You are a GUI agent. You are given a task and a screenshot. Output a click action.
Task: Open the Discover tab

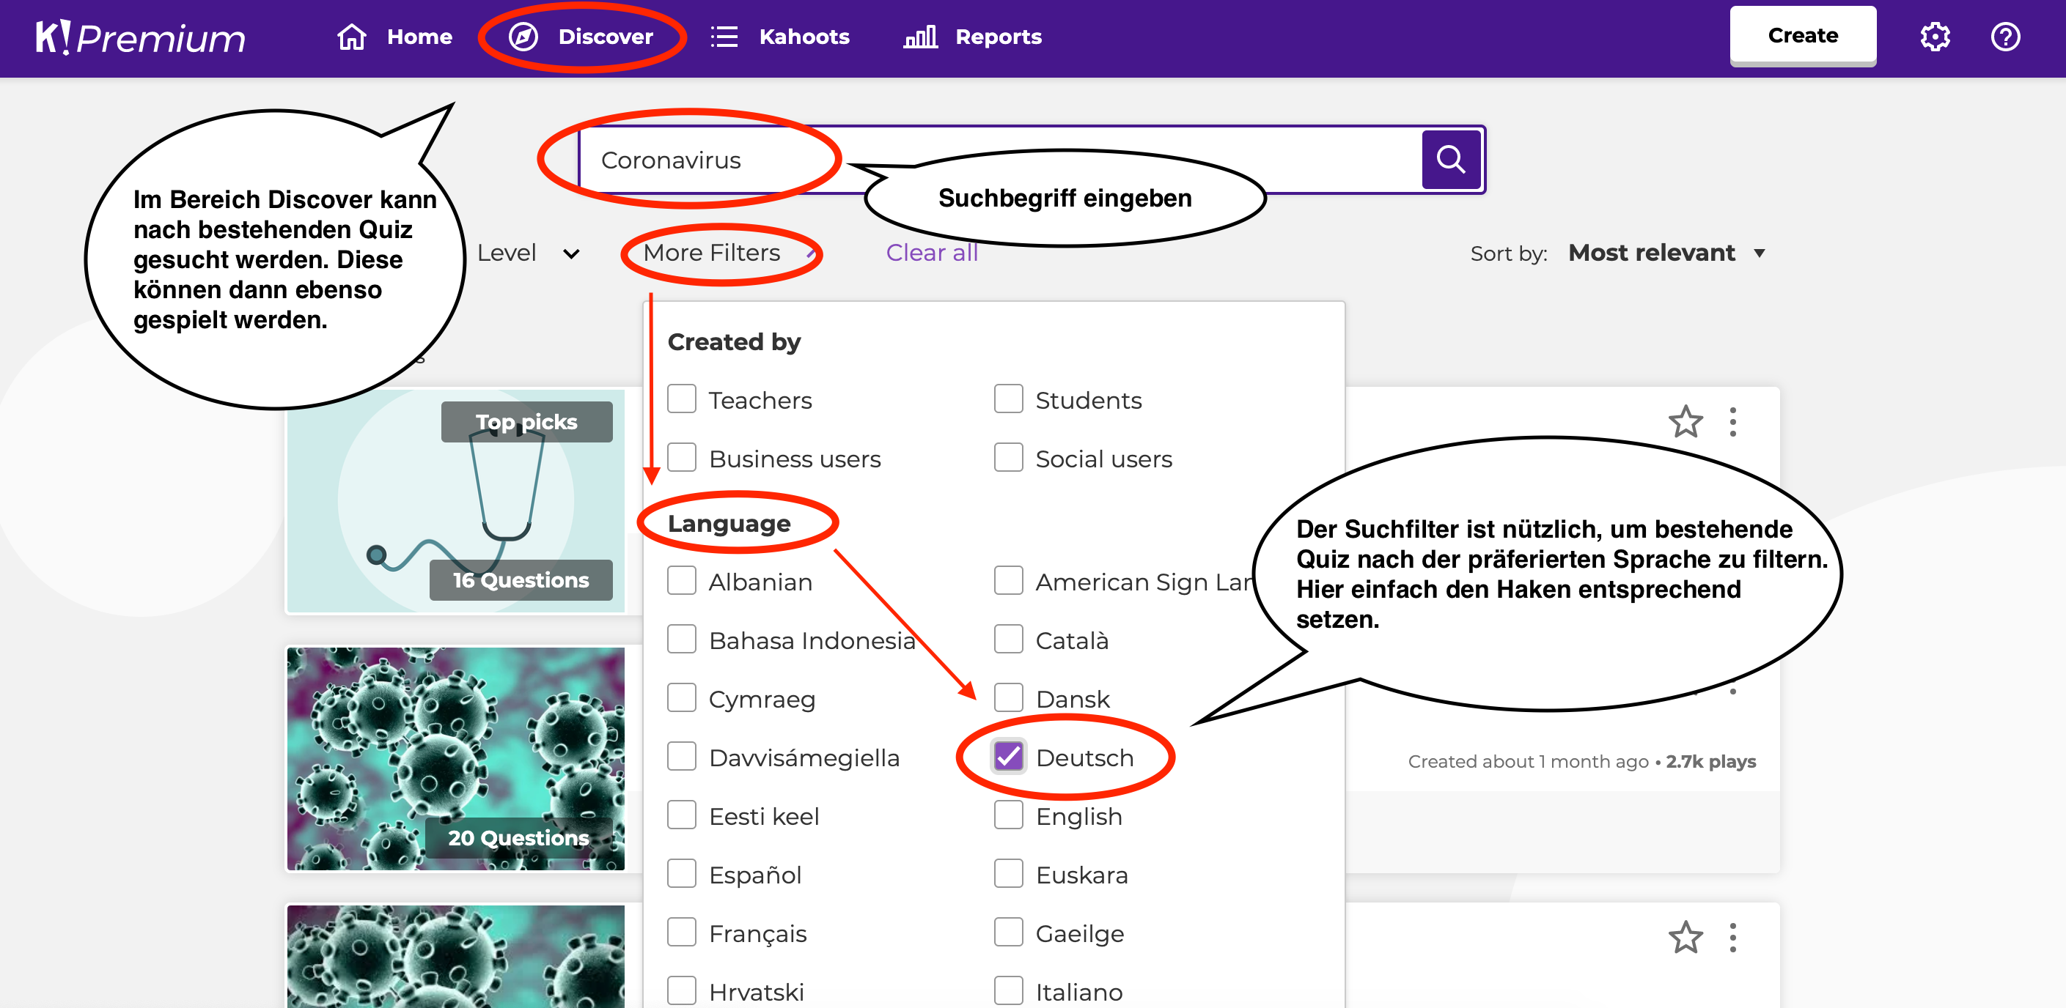coord(581,37)
